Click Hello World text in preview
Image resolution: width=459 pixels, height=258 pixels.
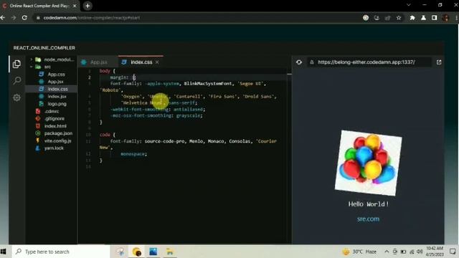tap(368, 204)
